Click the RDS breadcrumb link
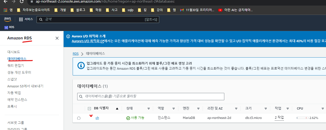This screenshot has height=130, width=326. point(75,54)
